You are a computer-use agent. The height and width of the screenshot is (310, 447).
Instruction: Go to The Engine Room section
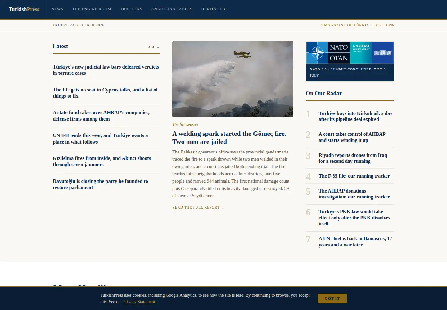coord(92,9)
